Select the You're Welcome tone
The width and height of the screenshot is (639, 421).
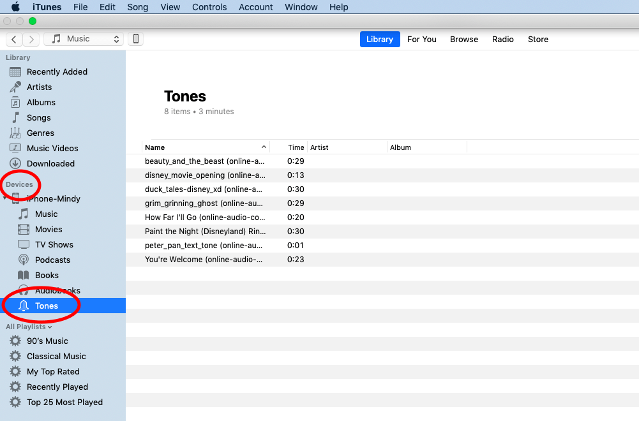pyautogui.click(x=382, y=260)
